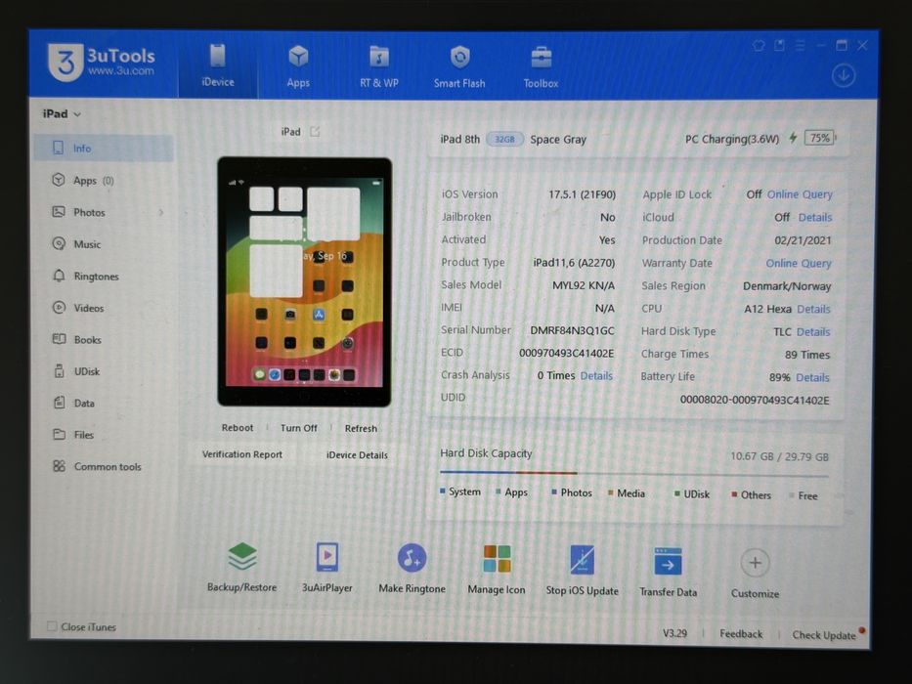Click Apple ID Lock Online Query link

800,194
